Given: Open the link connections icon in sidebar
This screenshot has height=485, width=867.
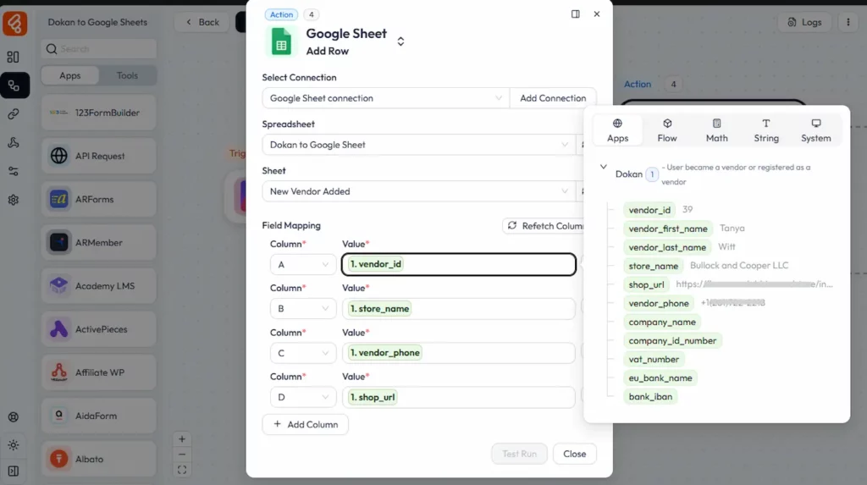Looking at the screenshot, I should 14,114.
